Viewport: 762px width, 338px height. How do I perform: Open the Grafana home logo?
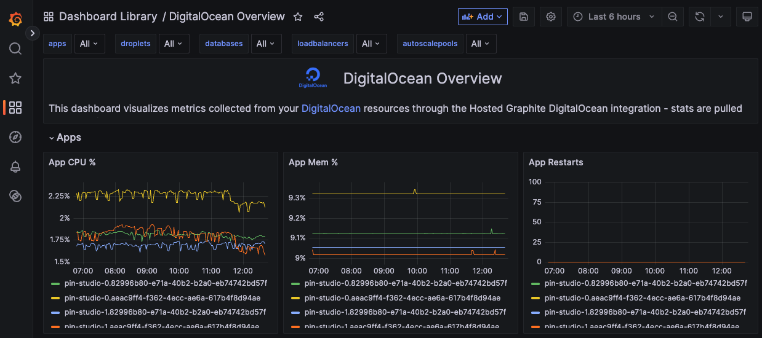(x=16, y=20)
